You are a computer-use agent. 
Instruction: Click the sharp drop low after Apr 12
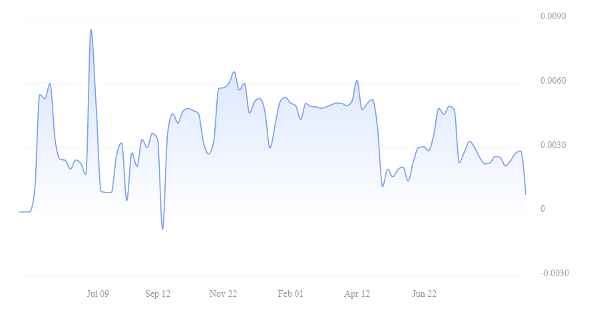383,187
